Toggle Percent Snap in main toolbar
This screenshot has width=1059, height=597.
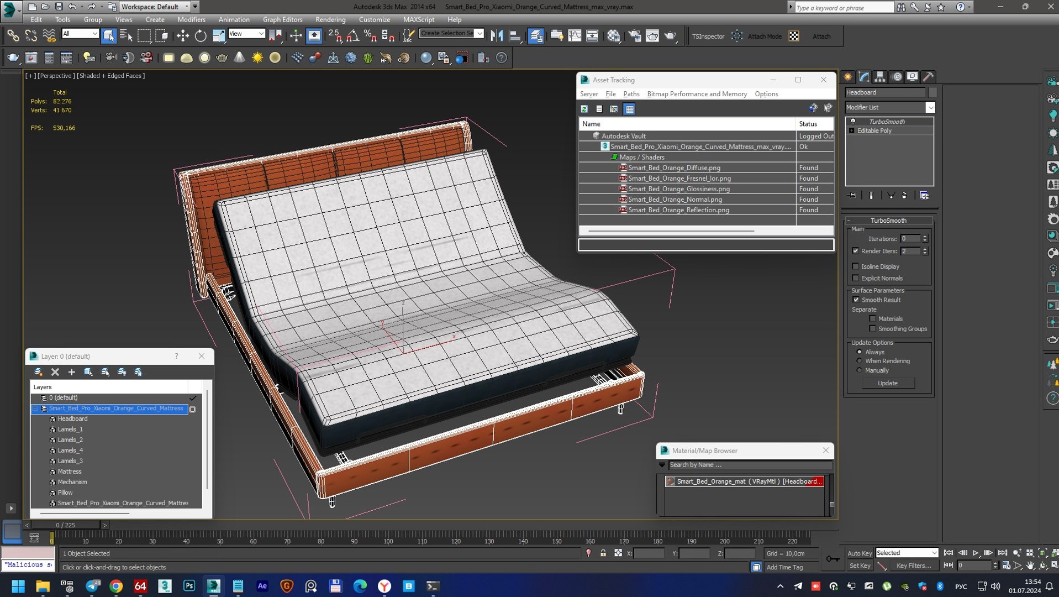(370, 36)
